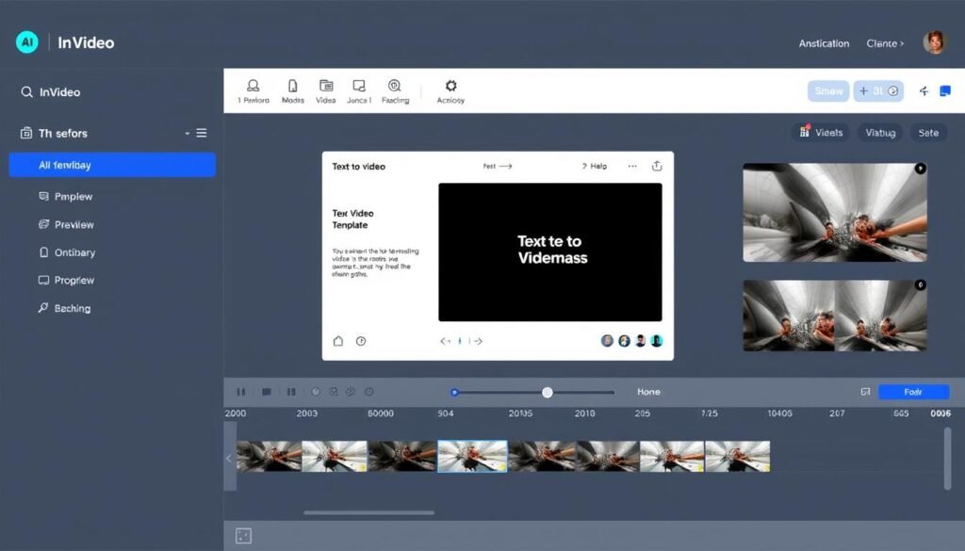Image resolution: width=965 pixels, height=551 pixels.
Task: Select the search-labeled Baching sidebar item
Action: (x=73, y=308)
